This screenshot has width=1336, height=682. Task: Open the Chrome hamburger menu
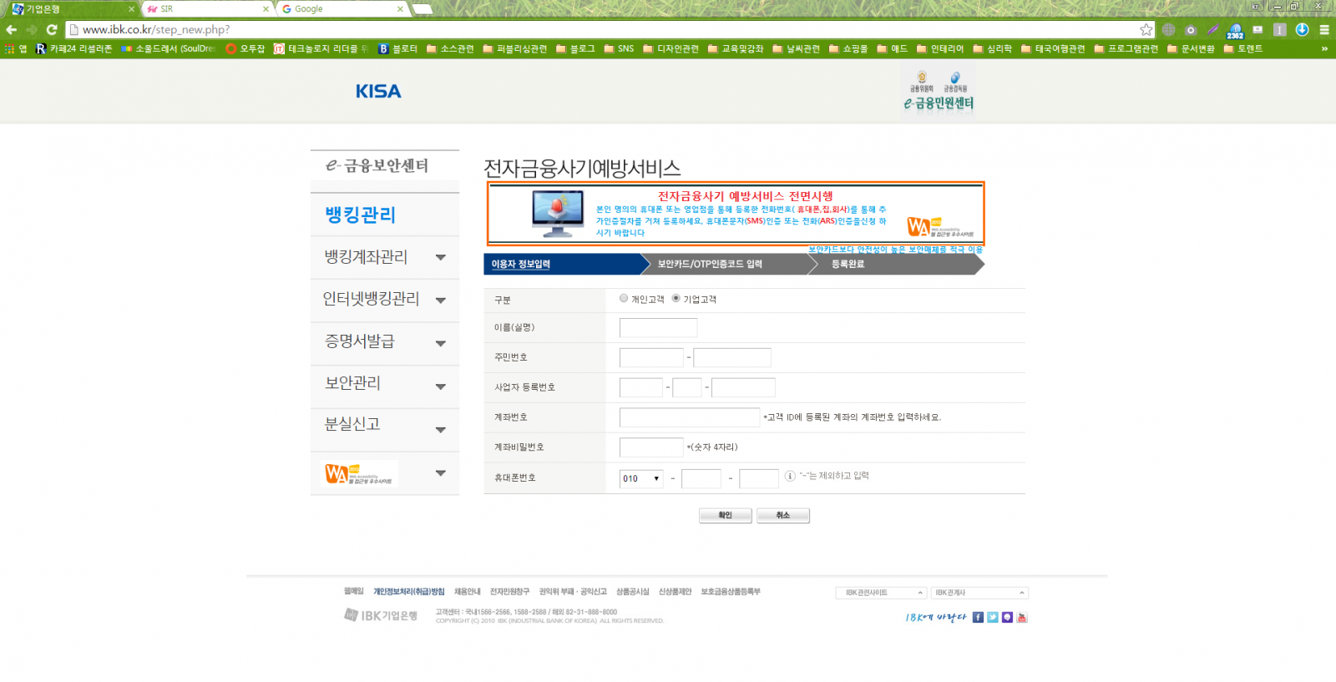(x=1324, y=30)
